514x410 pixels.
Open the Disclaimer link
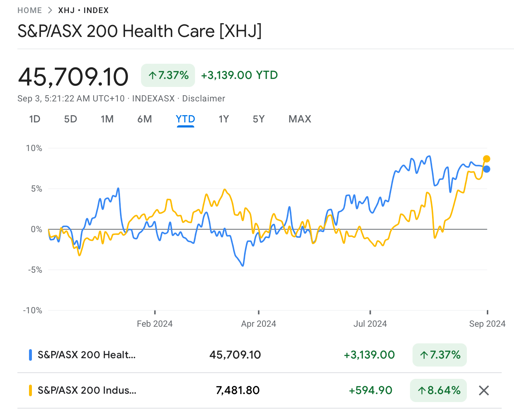point(203,99)
